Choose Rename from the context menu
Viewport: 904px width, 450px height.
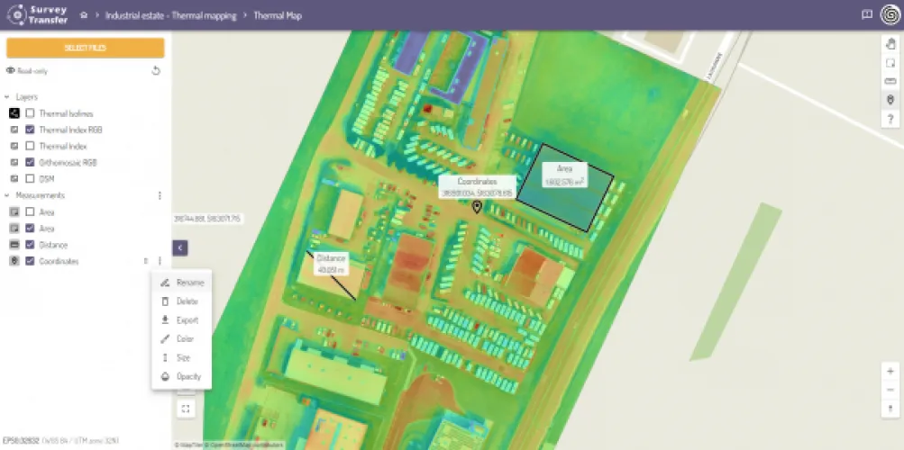[x=189, y=283]
